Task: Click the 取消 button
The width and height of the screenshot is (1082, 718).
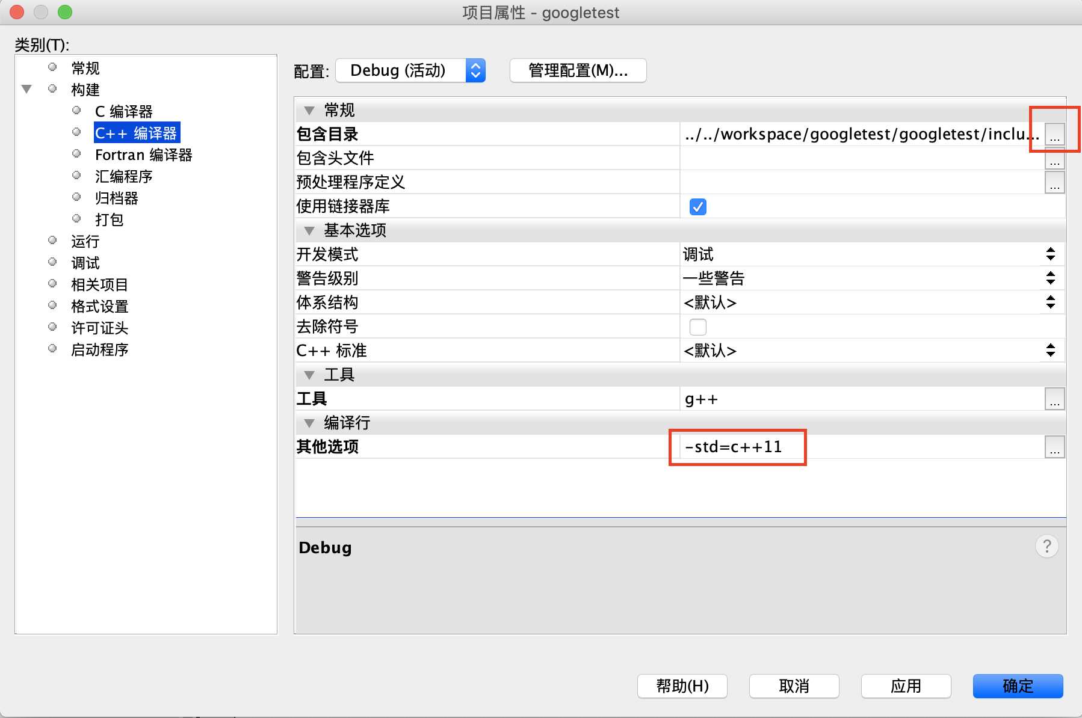Action: (794, 686)
